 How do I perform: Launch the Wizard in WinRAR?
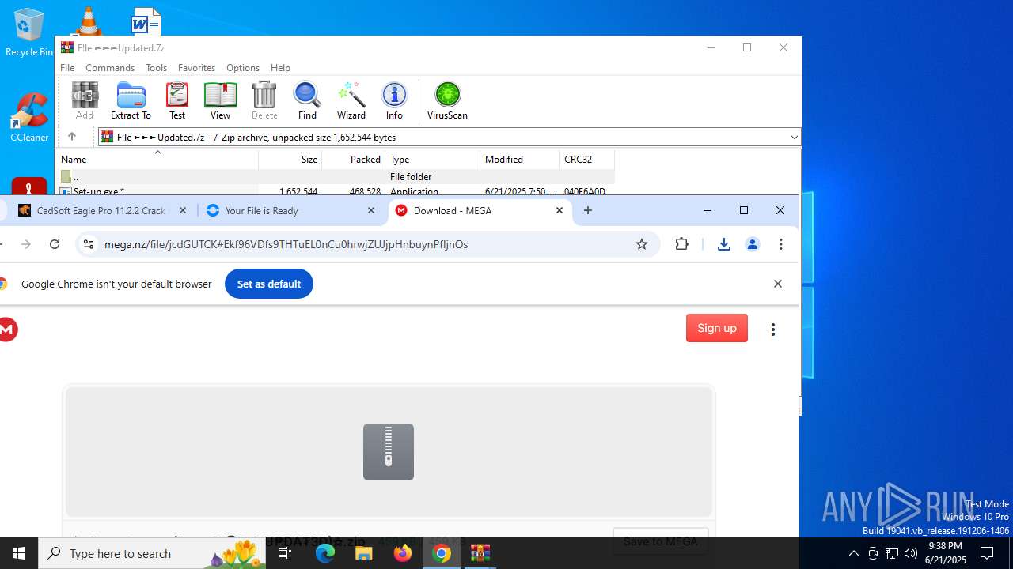tap(351, 100)
